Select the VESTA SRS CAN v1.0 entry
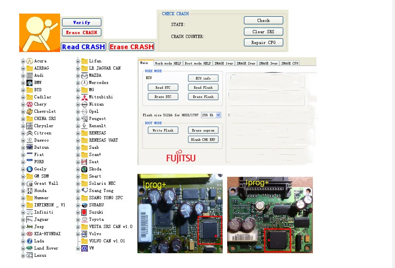The width and height of the screenshot is (395, 268). [111, 227]
